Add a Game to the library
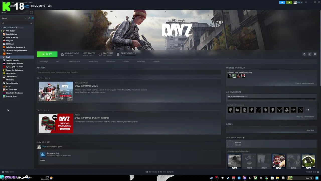This screenshot has width=321, height=181. click(x=8, y=172)
